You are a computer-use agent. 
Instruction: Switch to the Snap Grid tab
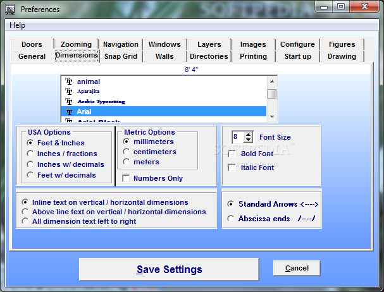click(121, 56)
